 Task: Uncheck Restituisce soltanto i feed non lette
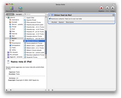pyautogui.click(x=50, y=19)
